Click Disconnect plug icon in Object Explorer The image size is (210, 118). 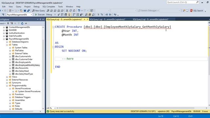[x=12, y=23]
